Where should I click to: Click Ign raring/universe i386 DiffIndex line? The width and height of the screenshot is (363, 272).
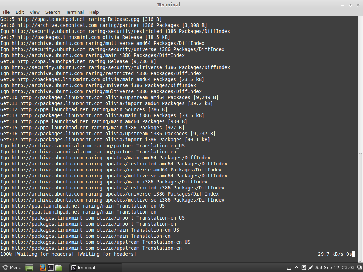(x=98, y=86)
